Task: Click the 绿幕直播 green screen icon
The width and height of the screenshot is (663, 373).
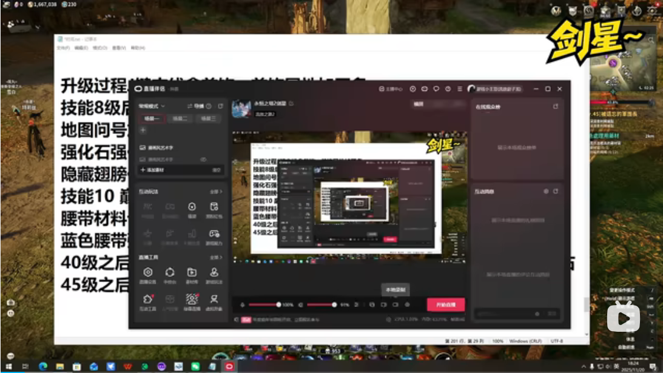Action: coord(192,300)
